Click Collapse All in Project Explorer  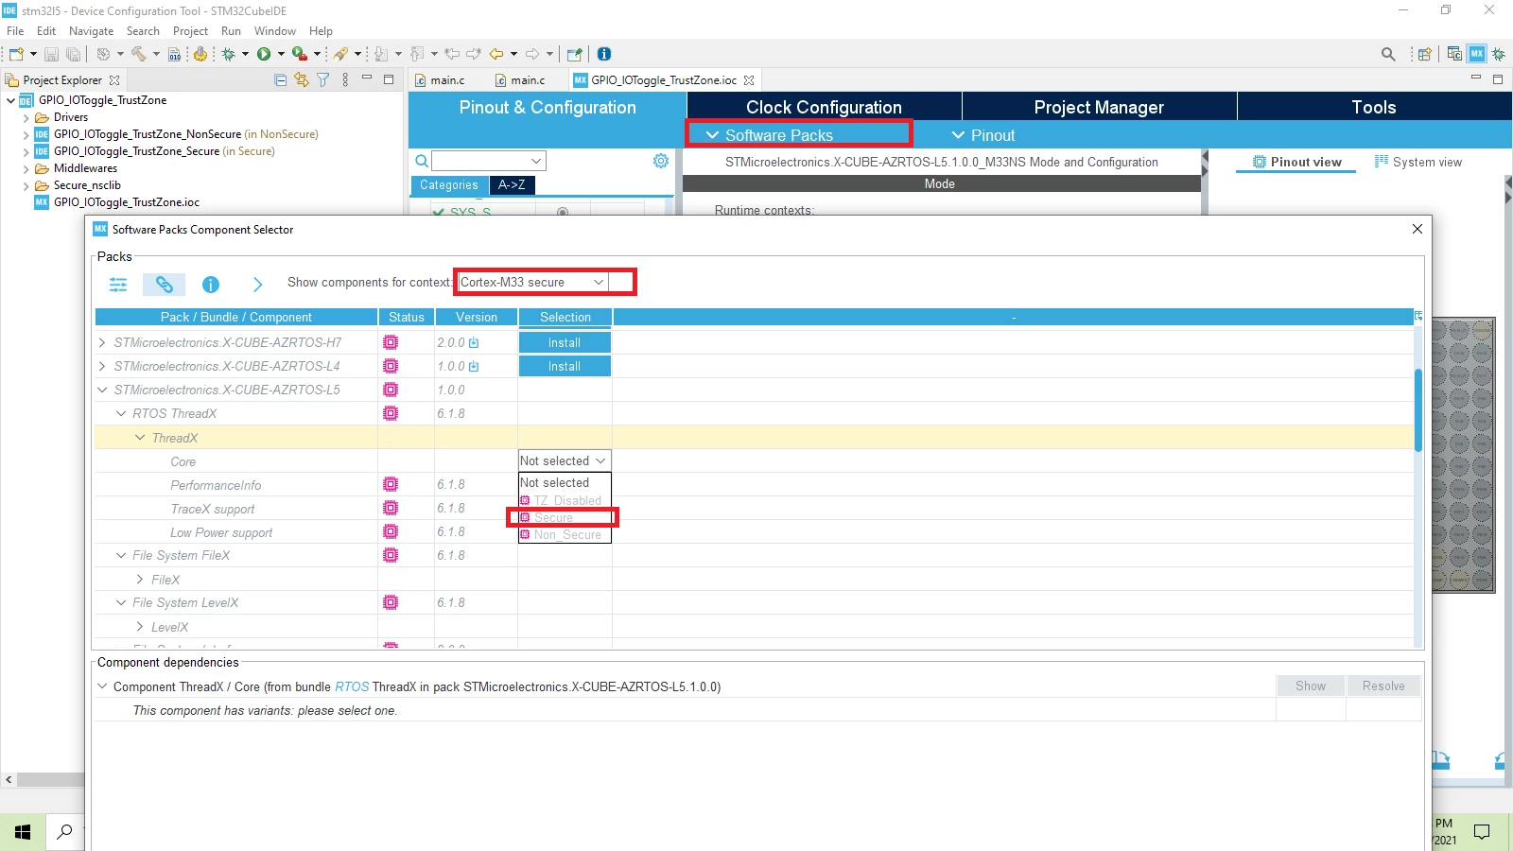pyautogui.click(x=280, y=80)
